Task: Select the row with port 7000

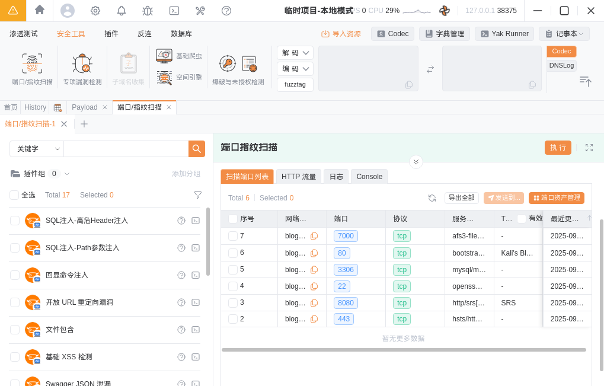Action: point(233,236)
